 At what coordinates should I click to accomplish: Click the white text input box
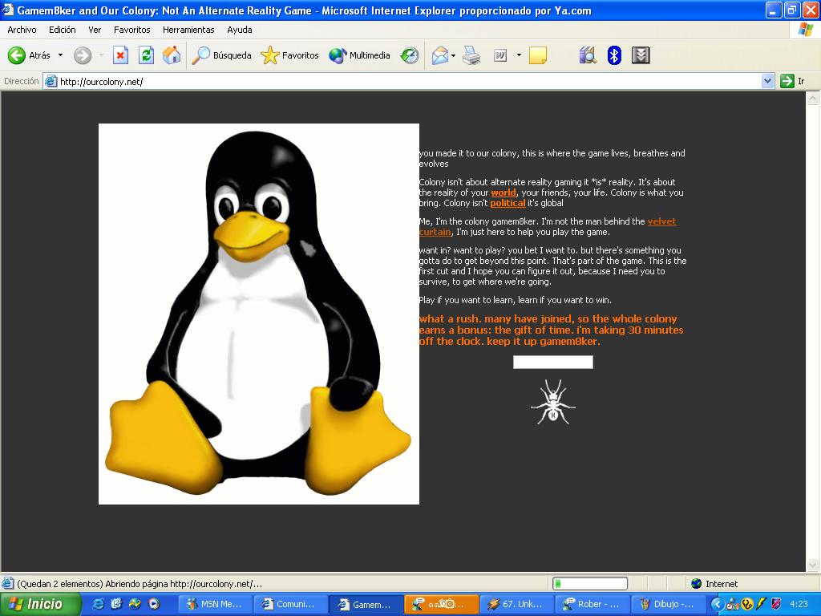pyautogui.click(x=552, y=363)
